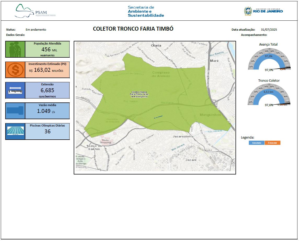Image resolution: width=299 pixels, height=241 pixels.
Task: Click the green population people icon
Action: [x=15, y=49]
